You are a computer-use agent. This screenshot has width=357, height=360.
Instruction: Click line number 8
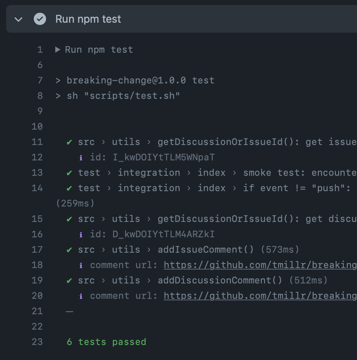tap(40, 96)
